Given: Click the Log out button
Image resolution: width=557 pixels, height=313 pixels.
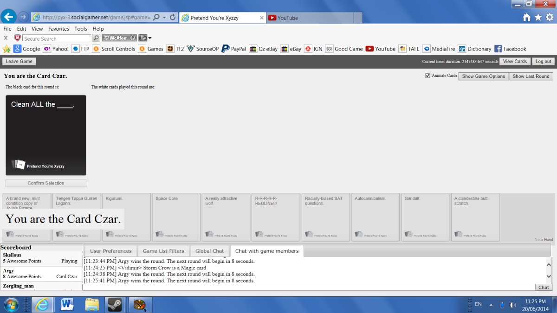Looking at the screenshot, I should point(543,61).
